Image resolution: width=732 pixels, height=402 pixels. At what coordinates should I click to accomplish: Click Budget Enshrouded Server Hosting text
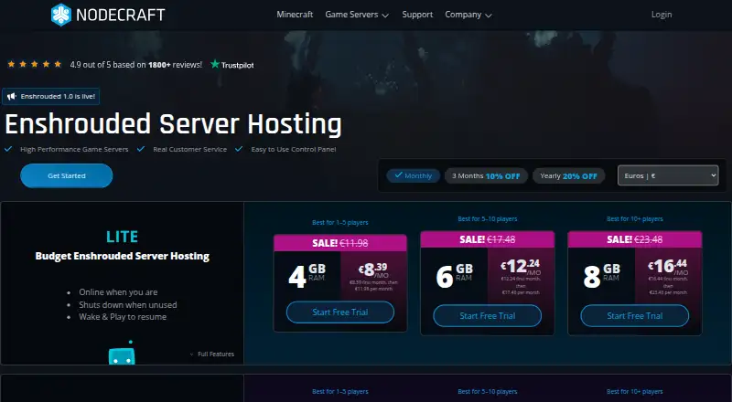click(123, 256)
